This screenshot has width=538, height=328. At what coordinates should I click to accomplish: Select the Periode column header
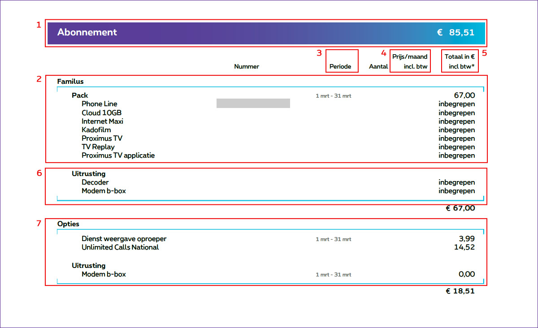pyautogui.click(x=340, y=67)
